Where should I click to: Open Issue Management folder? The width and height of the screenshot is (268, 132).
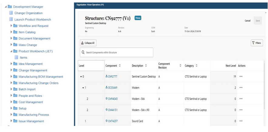[x=31, y=121]
